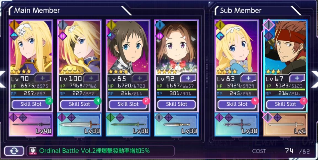Viewport: 318px width, 160px height.
Task: Click the plus icon beside Lv 100
Action: (91, 78)
